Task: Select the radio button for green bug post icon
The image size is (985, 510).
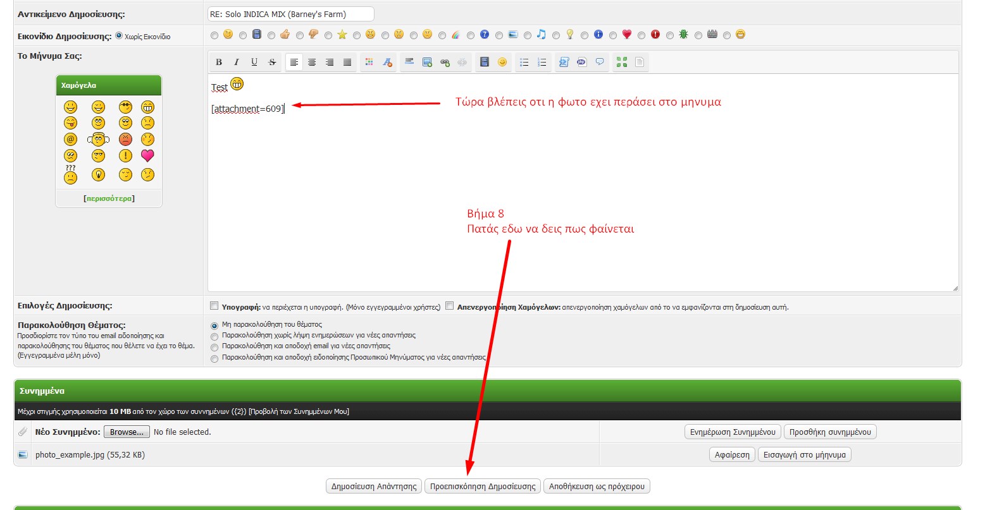Action: point(670,35)
